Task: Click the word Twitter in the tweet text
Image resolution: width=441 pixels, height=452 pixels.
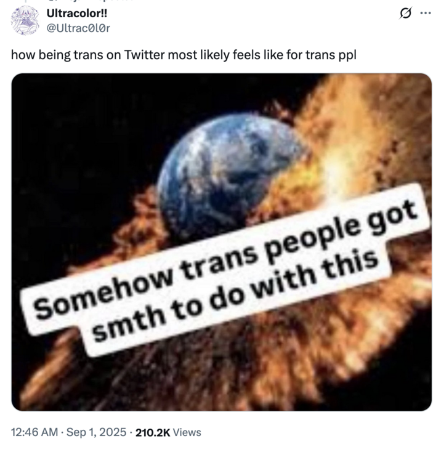Action: tap(146, 55)
